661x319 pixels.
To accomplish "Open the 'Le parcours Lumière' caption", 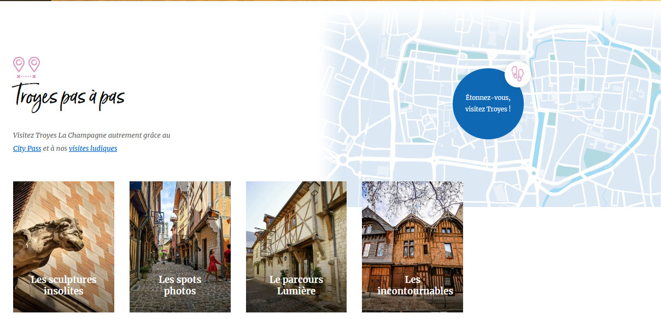I will click(x=296, y=285).
